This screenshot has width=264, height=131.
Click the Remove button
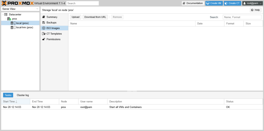point(117,17)
